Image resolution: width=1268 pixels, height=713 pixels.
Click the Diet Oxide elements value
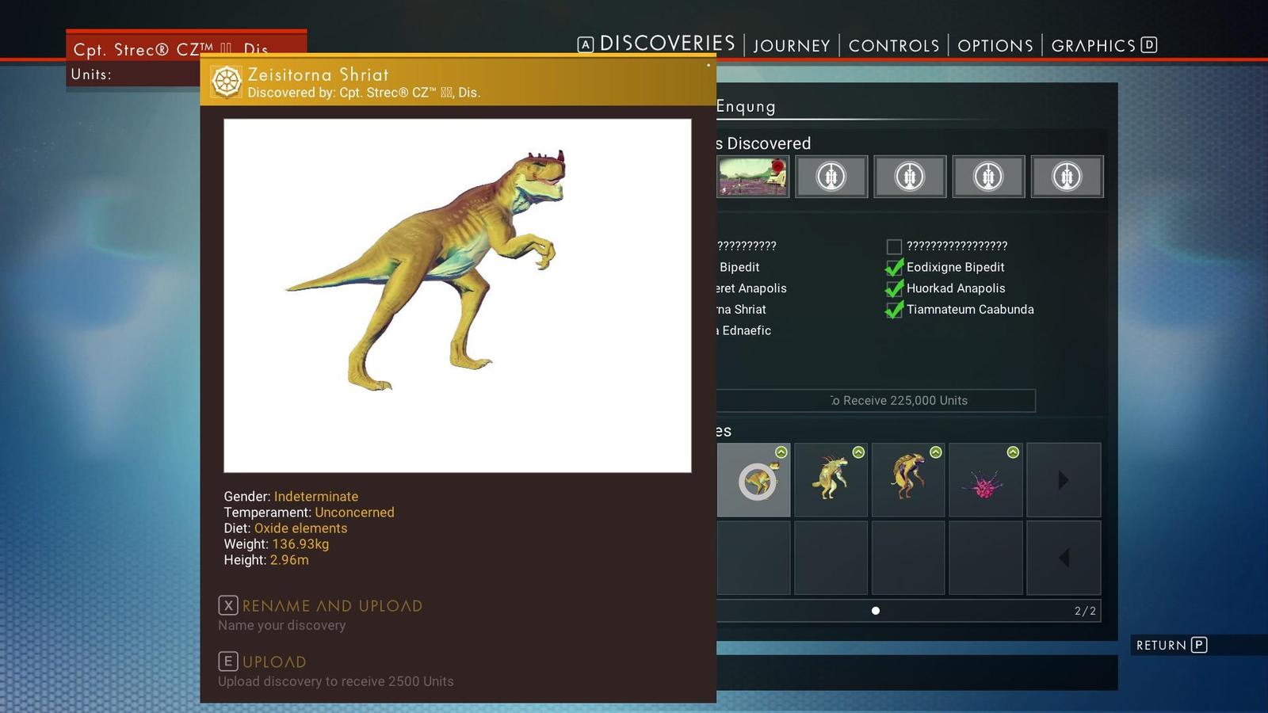(x=300, y=528)
